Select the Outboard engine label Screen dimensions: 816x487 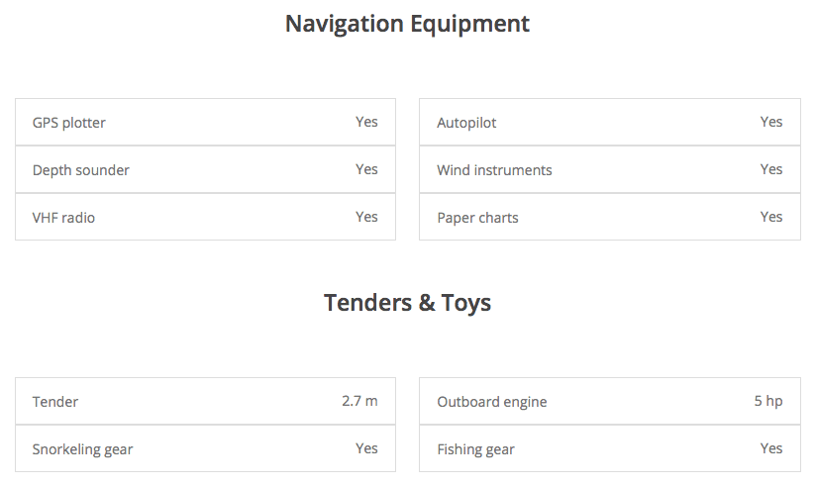click(x=492, y=402)
